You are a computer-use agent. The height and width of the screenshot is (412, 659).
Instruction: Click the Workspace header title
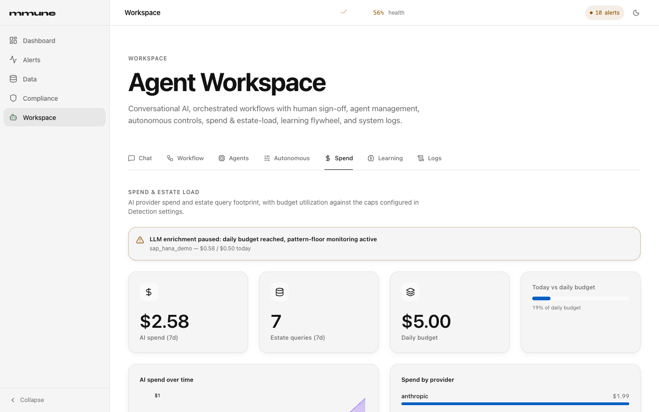point(142,13)
